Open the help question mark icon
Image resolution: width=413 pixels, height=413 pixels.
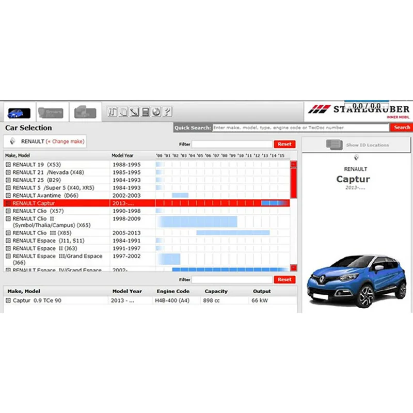[x=167, y=112]
